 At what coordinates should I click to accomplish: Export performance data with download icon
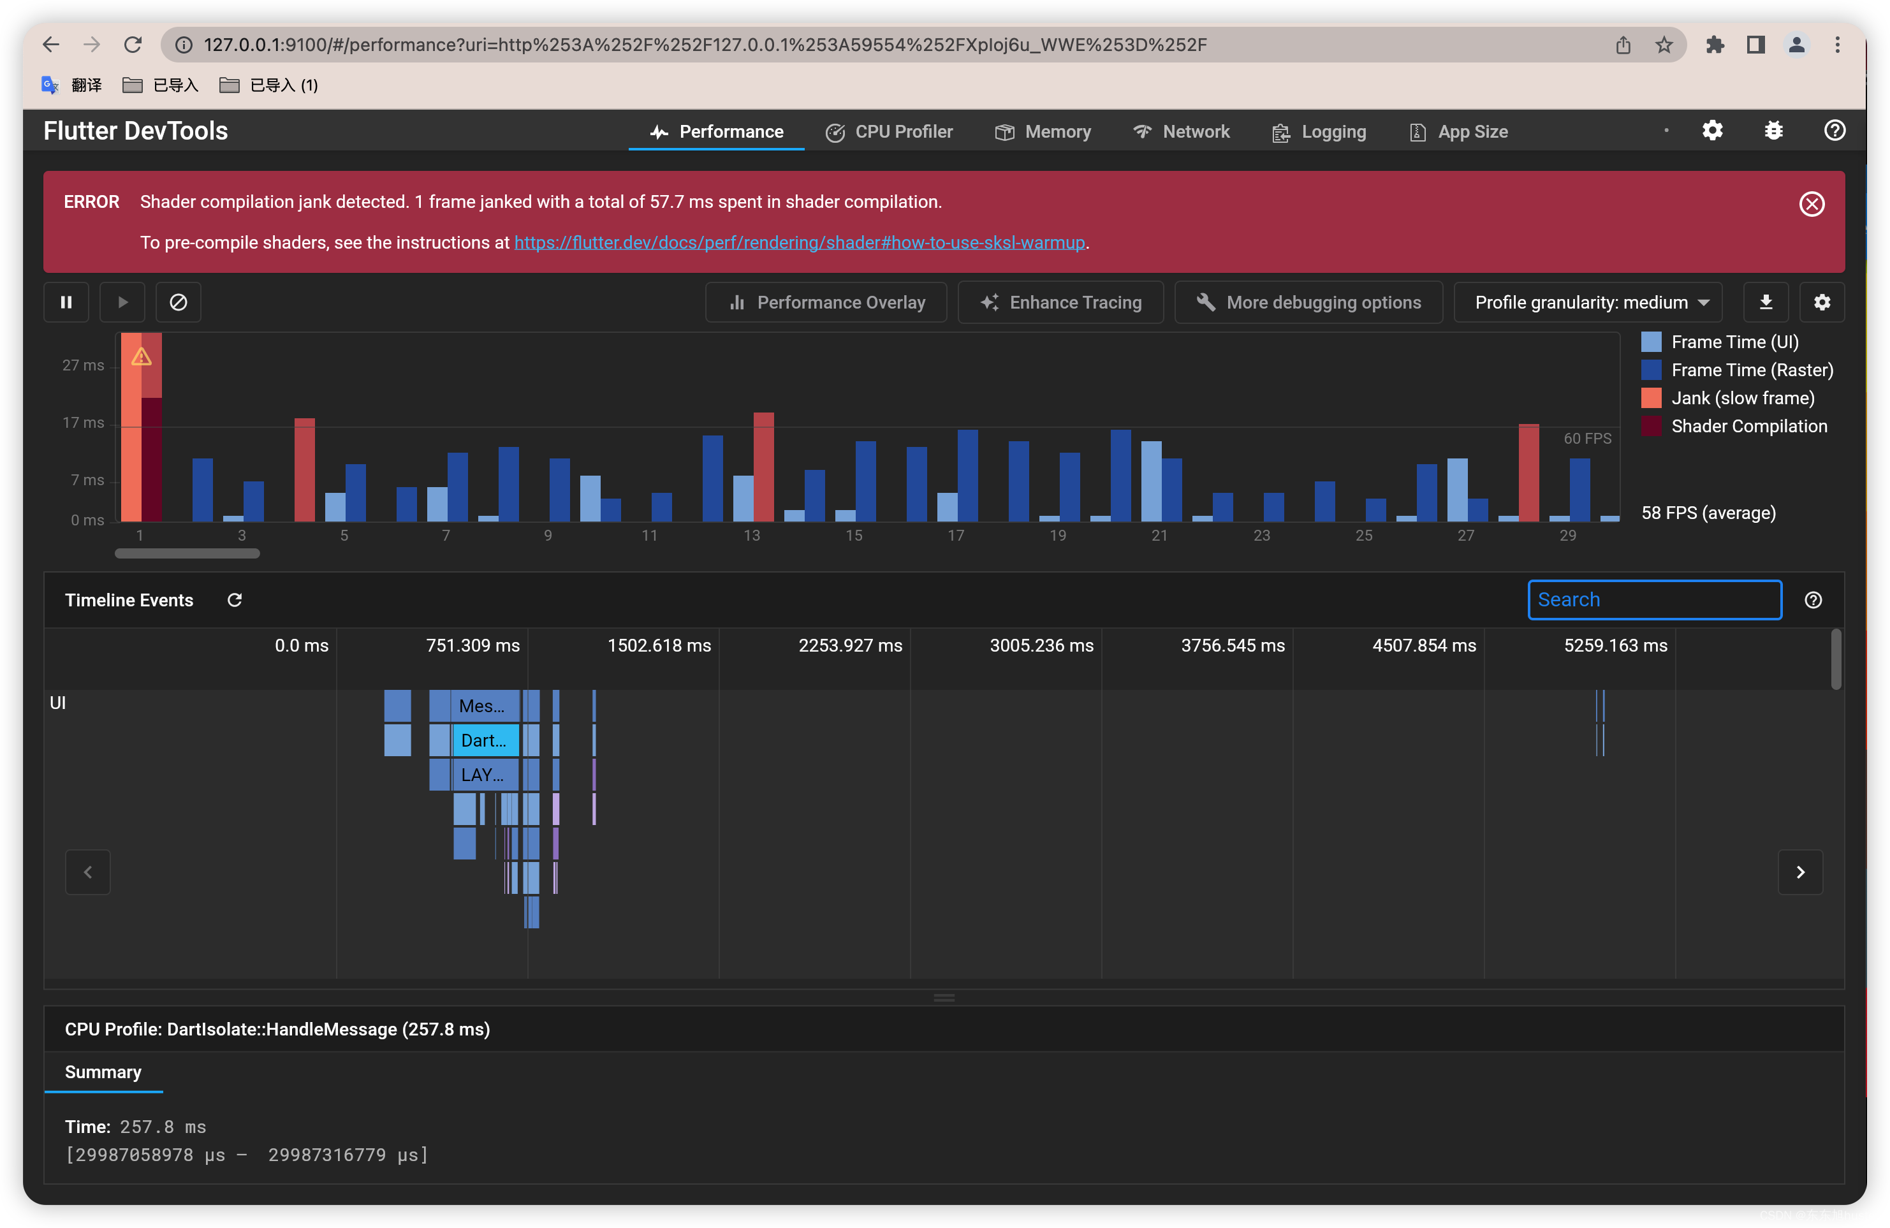pyautogui.click(x=1765, y=302)
